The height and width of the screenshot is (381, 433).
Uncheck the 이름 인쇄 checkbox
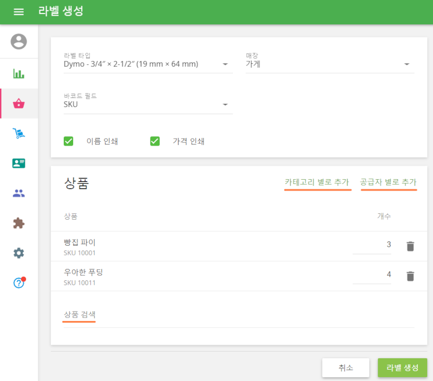pyautogui.click(x=69, y=141)
